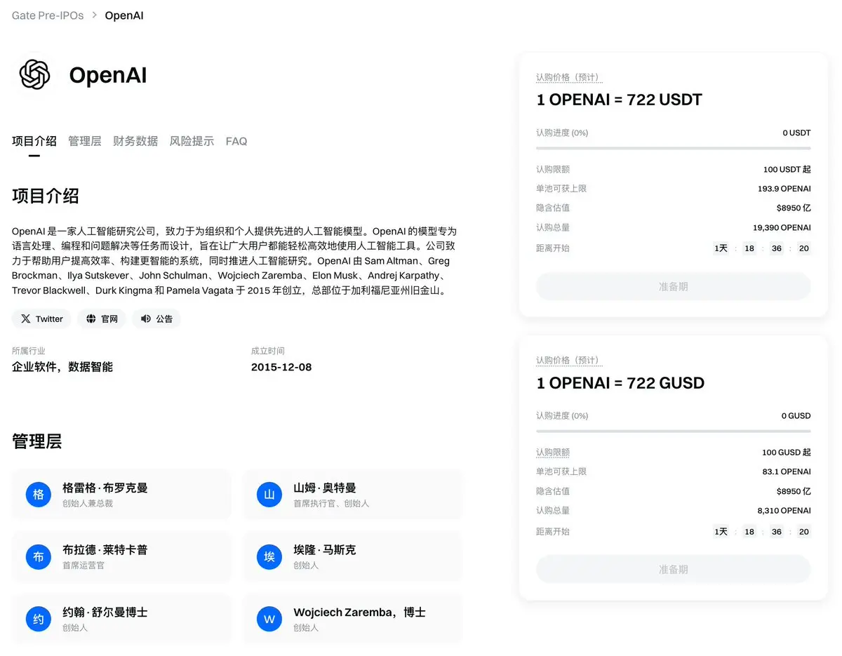Image resolution: width=842 pixels, height=656 pixels.
Task: Open the FAQ tab
Action: 236,141
